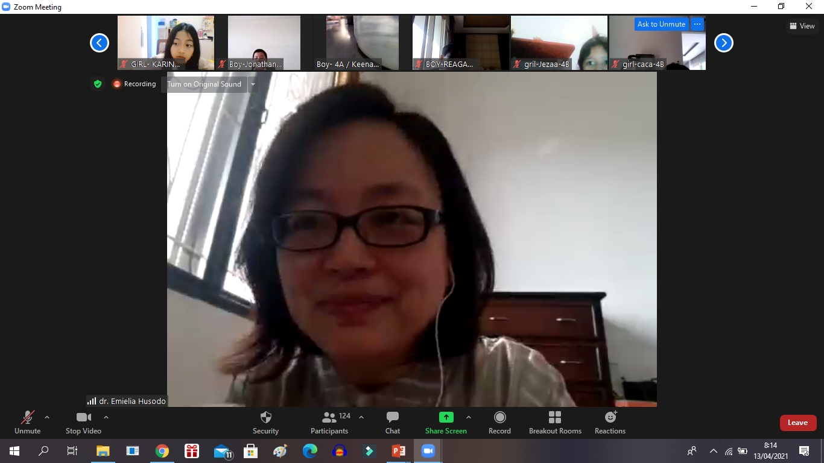Image resolution: width=824 pixels, height=463 pixels.
Task: Click the Unmute microphone icon
Action: click(27, 417)
